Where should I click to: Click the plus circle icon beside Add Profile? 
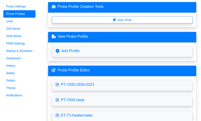[x=57, y=51]
